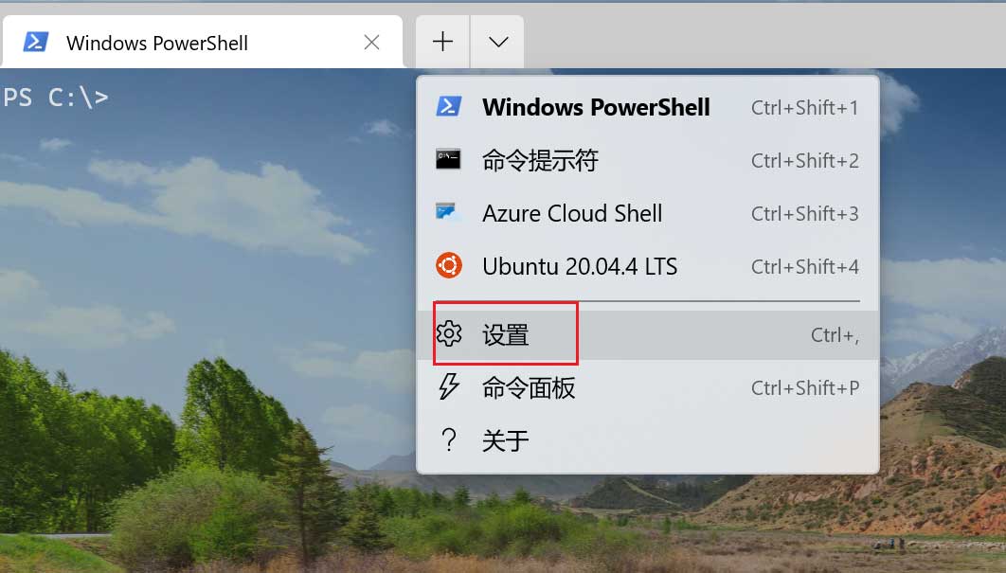
Task: Collapse the profile dropdown chevron
Action: coord(498,43)
